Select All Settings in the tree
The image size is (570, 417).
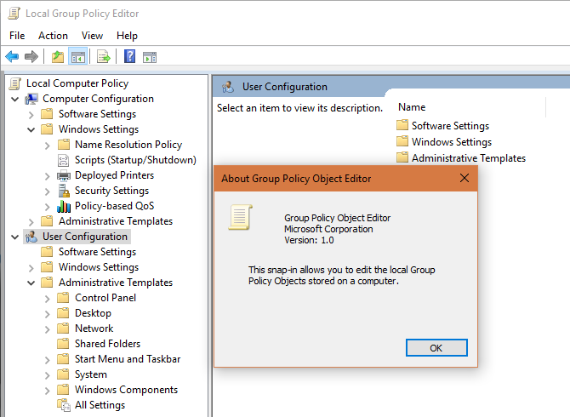[100, 405]
